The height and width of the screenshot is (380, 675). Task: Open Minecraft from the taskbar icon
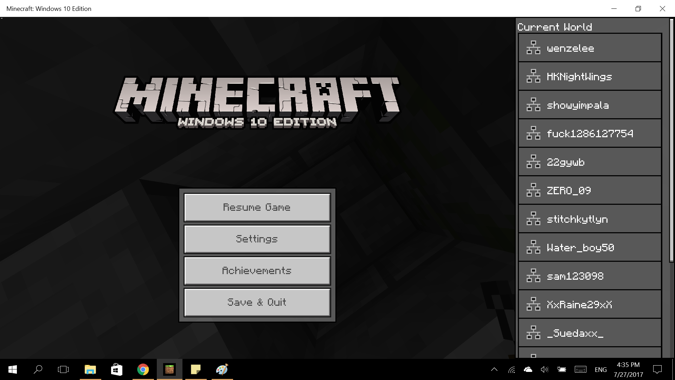[x=169, y=369]
